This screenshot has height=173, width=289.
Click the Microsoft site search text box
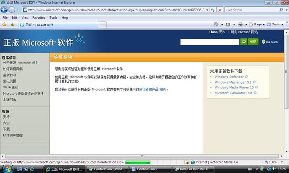pos(210,42)
